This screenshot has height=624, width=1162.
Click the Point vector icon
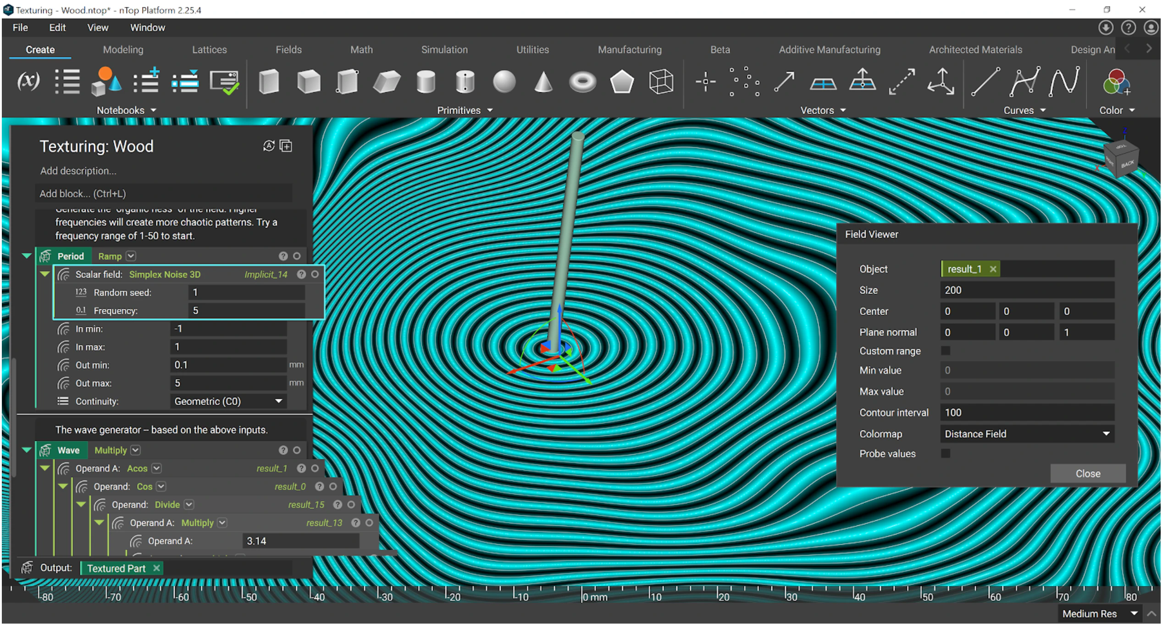click(x=705, y=82)
